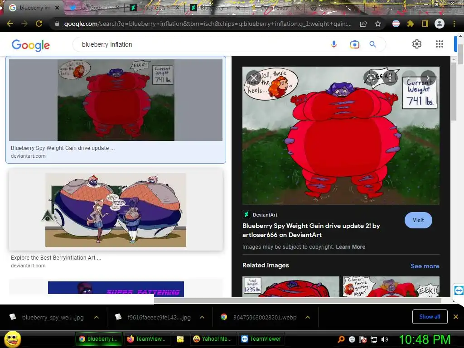Toggle the browser side panel

[x=425, y=24]
